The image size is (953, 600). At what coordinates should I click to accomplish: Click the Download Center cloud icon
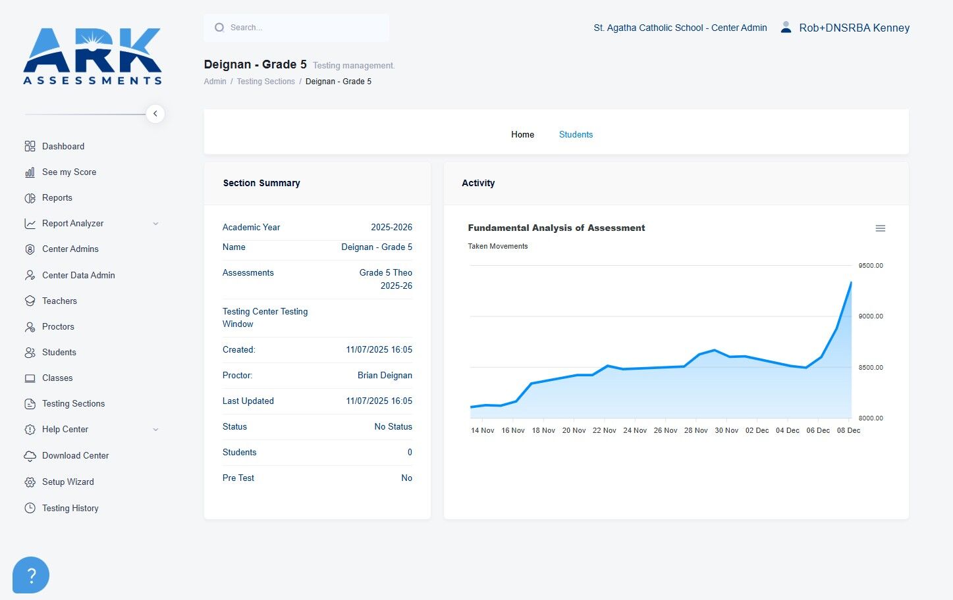pos(30,455)
